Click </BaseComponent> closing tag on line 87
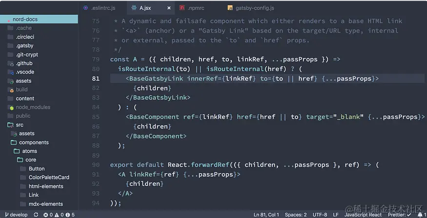The image size is (427, 218). pyautogui.click(x=156, y=136)
